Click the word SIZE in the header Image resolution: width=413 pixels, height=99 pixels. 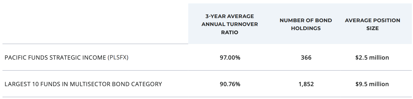click(373, 28)
